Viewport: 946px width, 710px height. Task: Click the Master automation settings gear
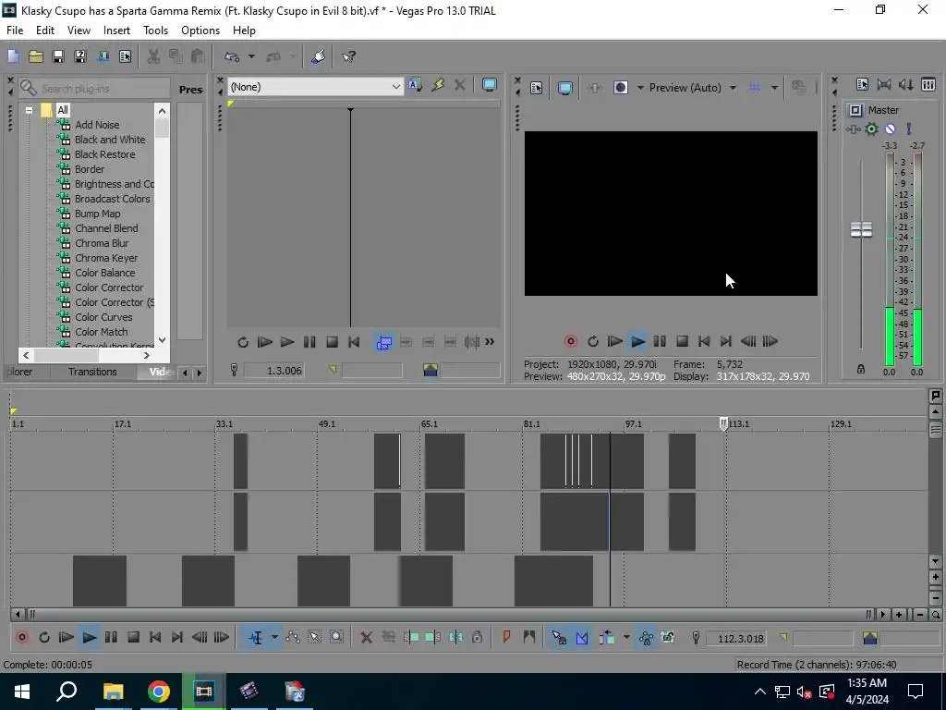tap(871, 129)
